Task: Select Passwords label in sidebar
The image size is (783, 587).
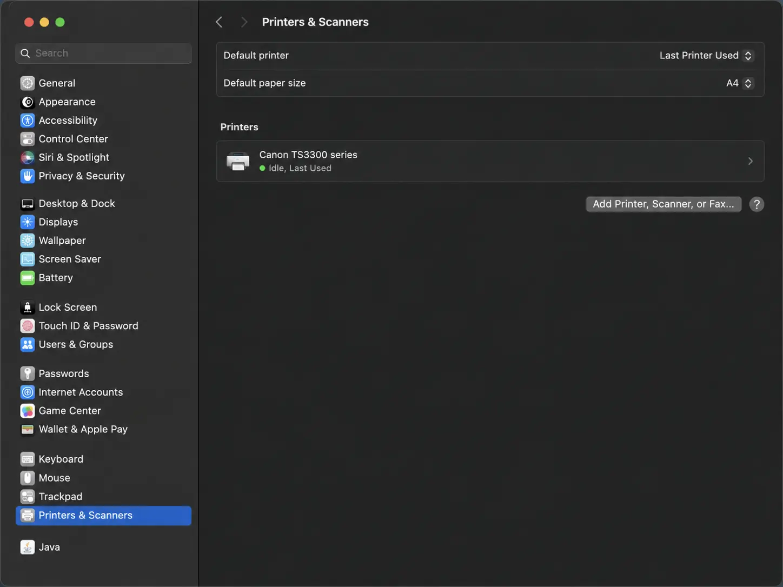Action: pyautogui.click(x=64, y=373)
